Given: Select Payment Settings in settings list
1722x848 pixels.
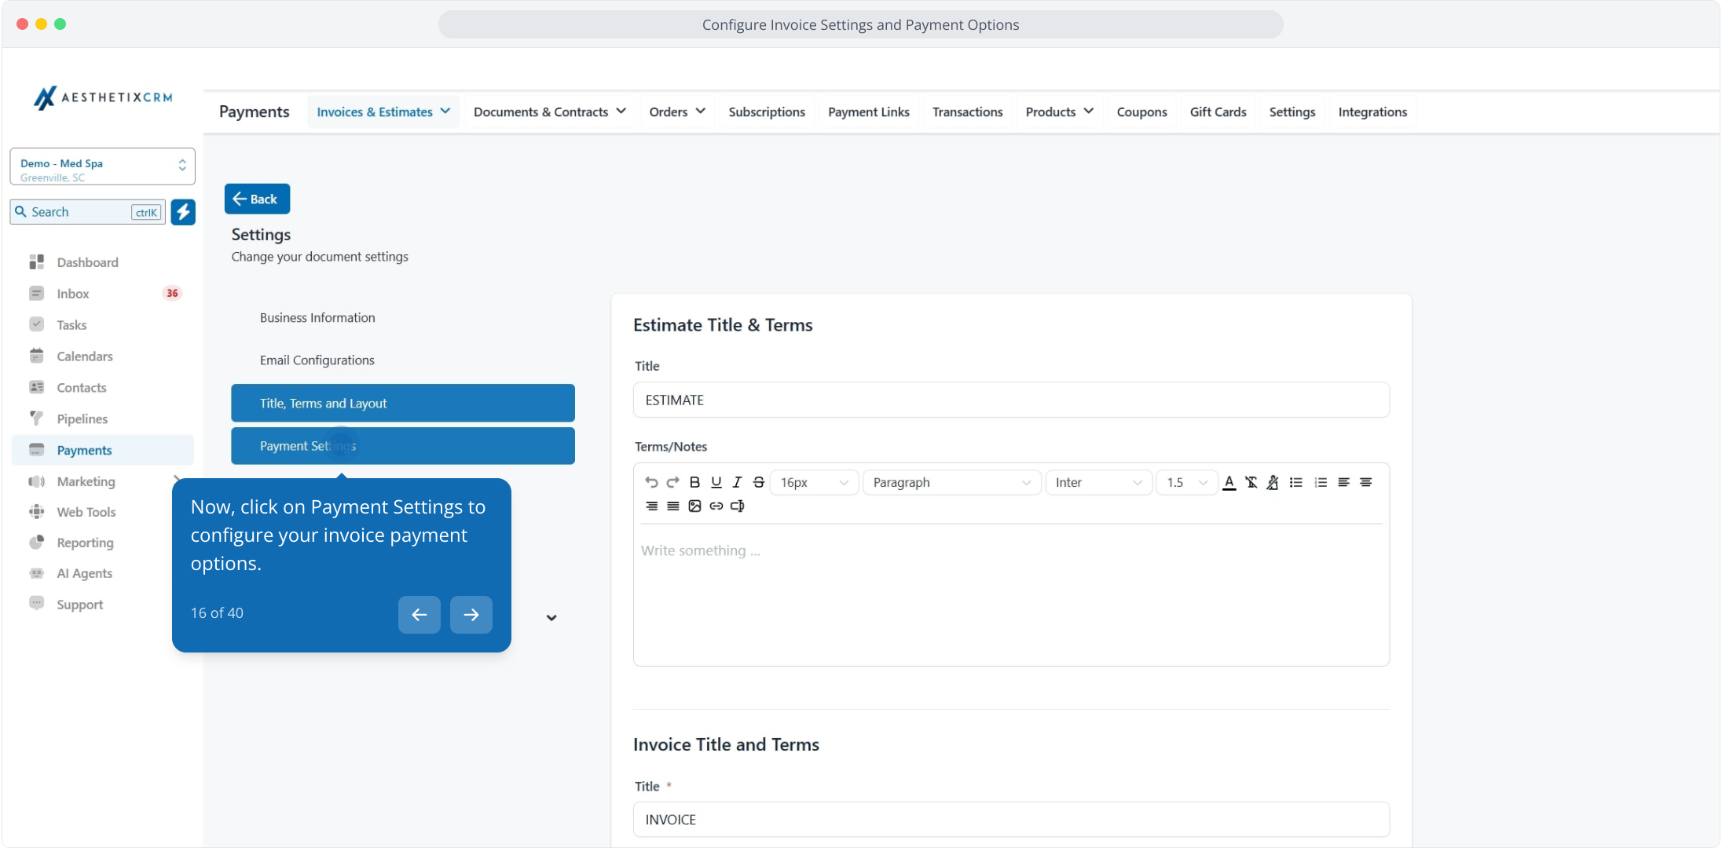Looking at the screenshot, I should pyautogui.click(x=402, y=446).
